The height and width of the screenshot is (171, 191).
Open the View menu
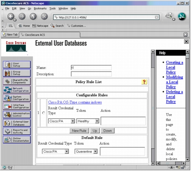pos(22,8)
